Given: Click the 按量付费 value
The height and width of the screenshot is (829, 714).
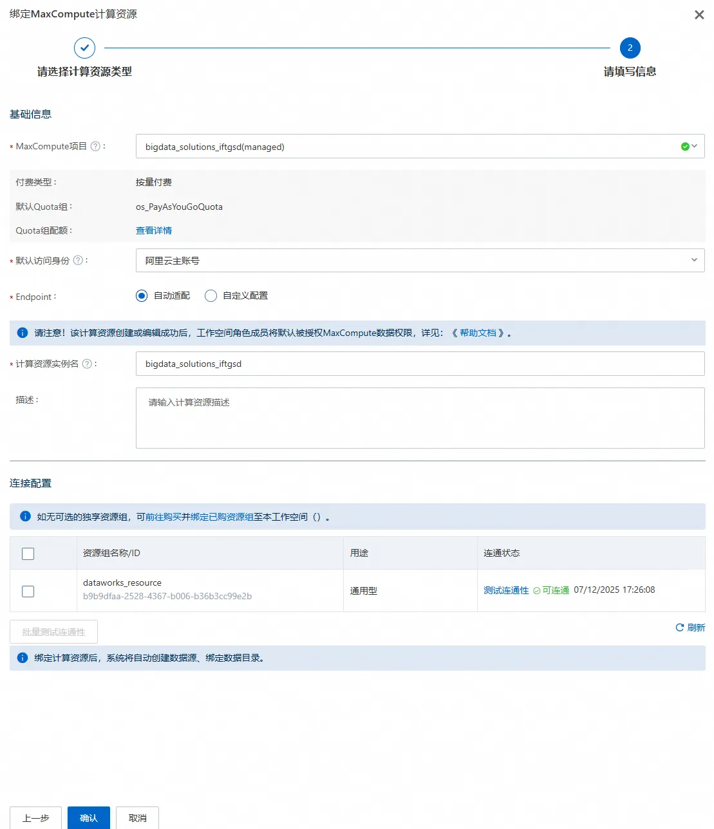Looking at the screenshot, I should coord(154,182).
